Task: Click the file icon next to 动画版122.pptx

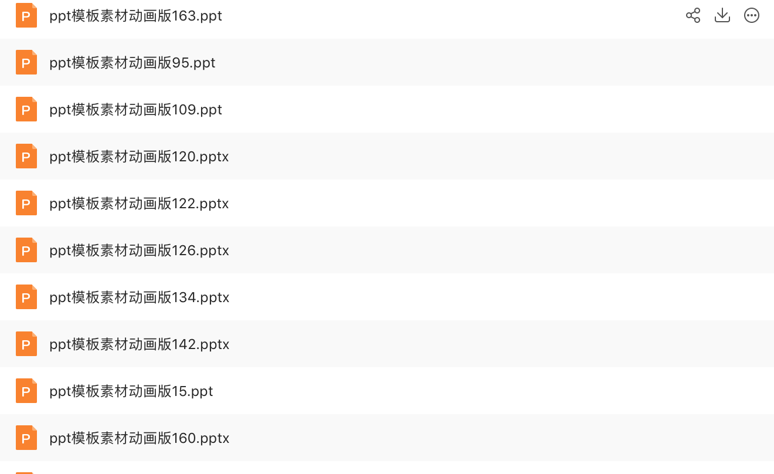Action: [26, 203]
